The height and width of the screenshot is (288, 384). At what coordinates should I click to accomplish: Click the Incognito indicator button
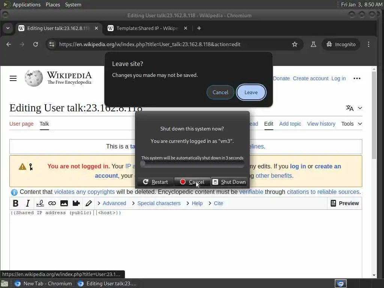[341, 44]
